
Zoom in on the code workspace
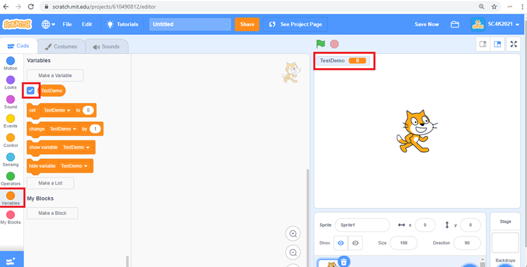[x=293, y=234]
